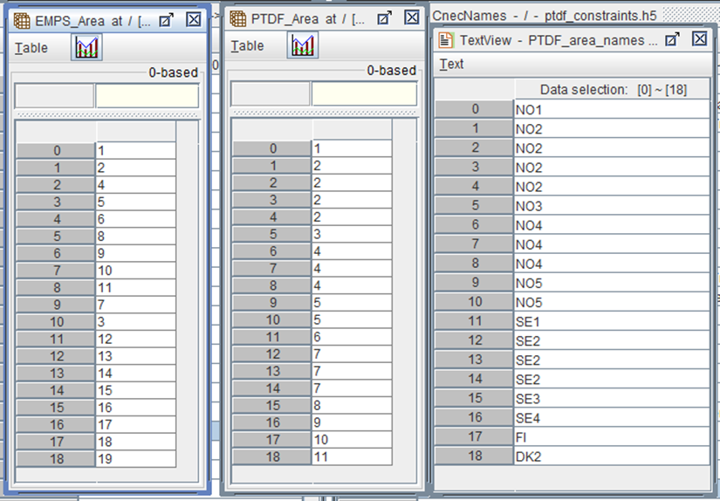Select the SE1 row in TextView
The width and height of the screenshot is (720, 501).
(611, 321)
